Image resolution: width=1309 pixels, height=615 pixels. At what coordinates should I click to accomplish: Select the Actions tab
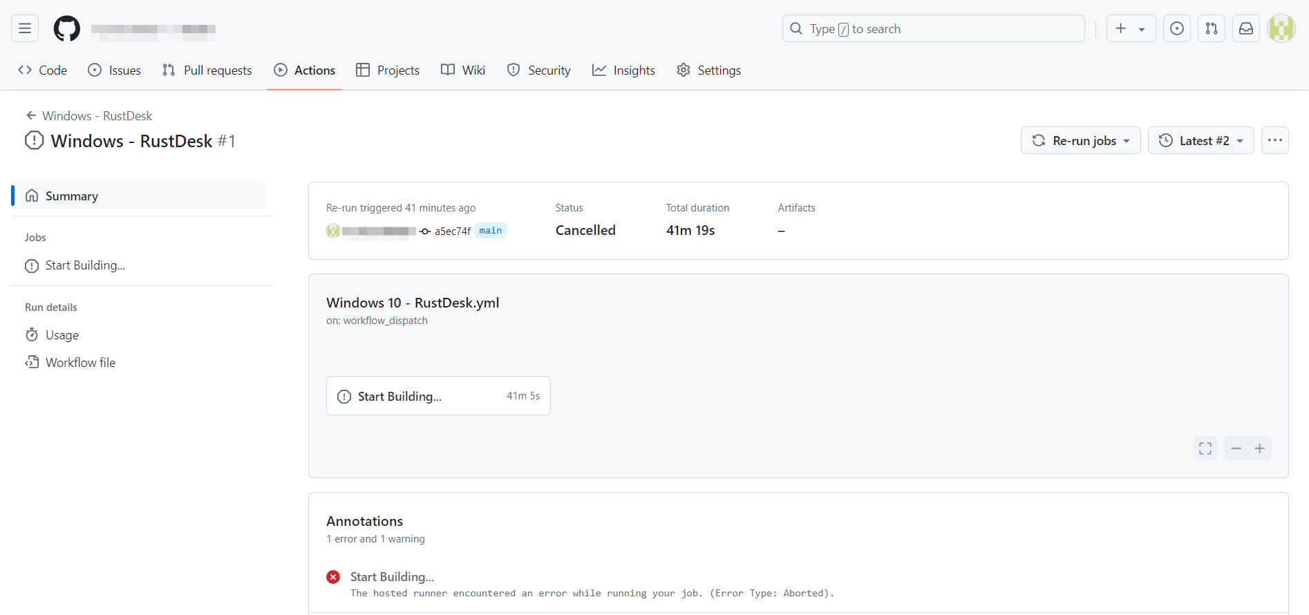click(305, 70)
